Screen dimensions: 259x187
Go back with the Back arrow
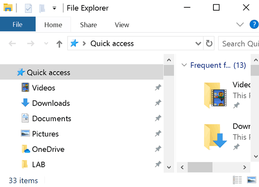pos(12,44)
